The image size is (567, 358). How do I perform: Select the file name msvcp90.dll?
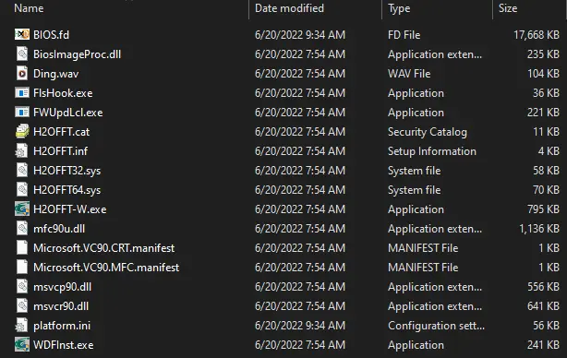pyautogui.click(x=62, y=287)
